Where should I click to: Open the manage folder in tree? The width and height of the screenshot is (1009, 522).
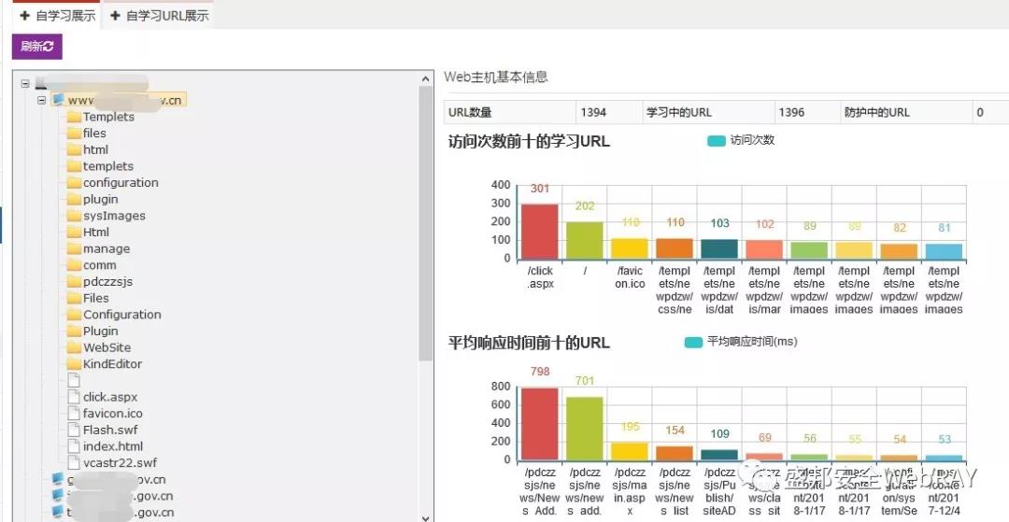106,249
